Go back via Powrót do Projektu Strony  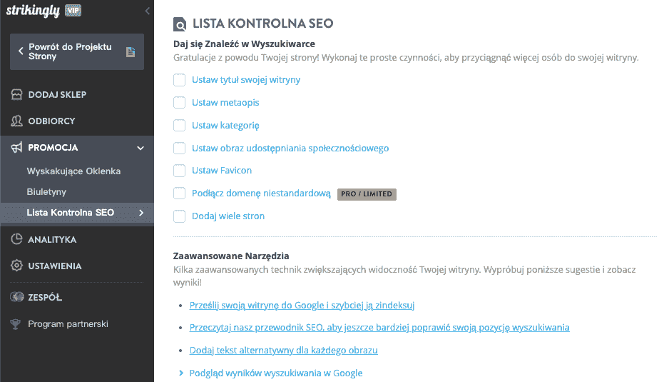77,51
